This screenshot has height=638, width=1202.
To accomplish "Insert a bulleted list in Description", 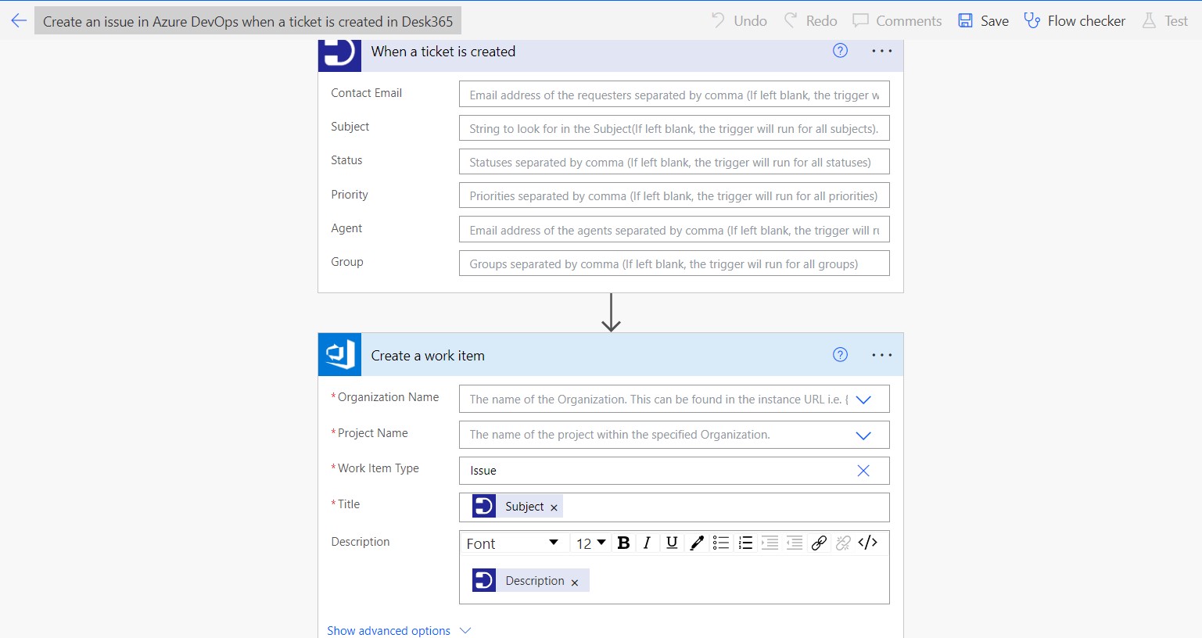I will tap(720, 542).
